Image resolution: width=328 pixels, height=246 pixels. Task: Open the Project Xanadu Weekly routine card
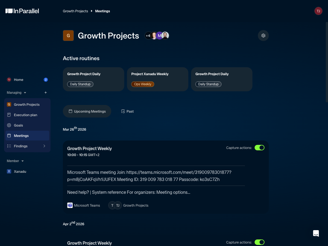click(157, 79)
